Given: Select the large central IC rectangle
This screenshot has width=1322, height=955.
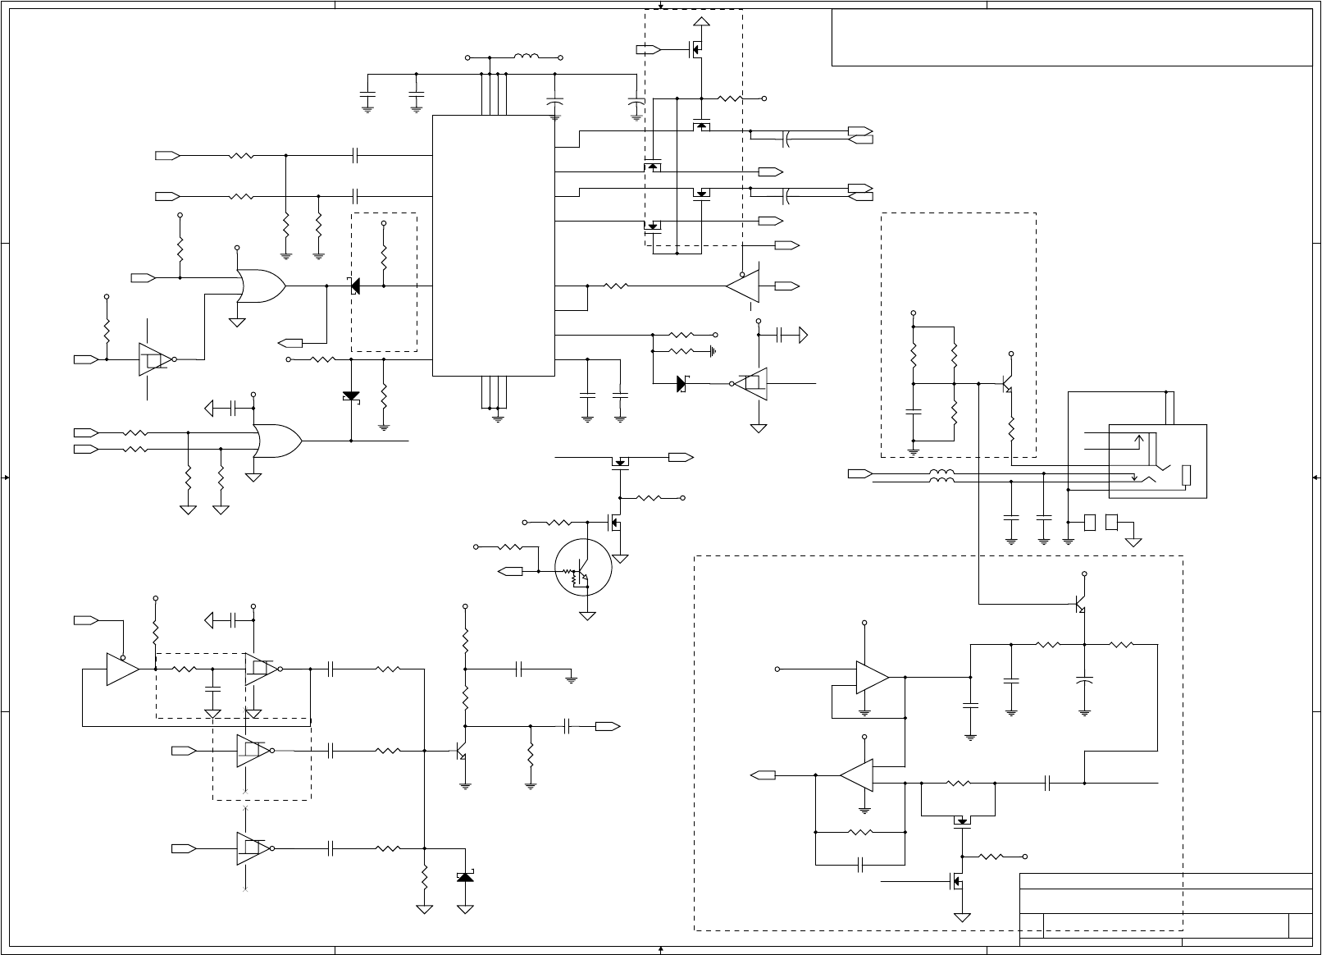Looking at the screenshot, I should point(494,245).
